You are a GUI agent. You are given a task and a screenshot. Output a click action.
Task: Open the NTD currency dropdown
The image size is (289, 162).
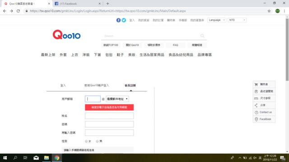point(237,20)
